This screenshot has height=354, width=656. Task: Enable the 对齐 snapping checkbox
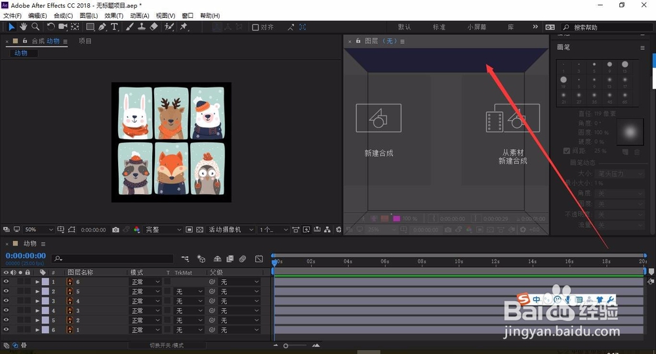pos(255,27)
